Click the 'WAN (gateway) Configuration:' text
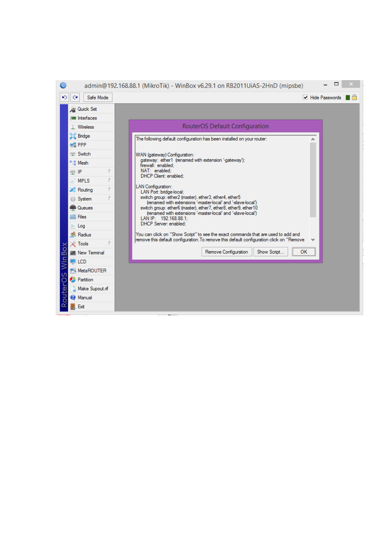Image resolution: width=391 pixels, height=553 pixels. [165, 155]
